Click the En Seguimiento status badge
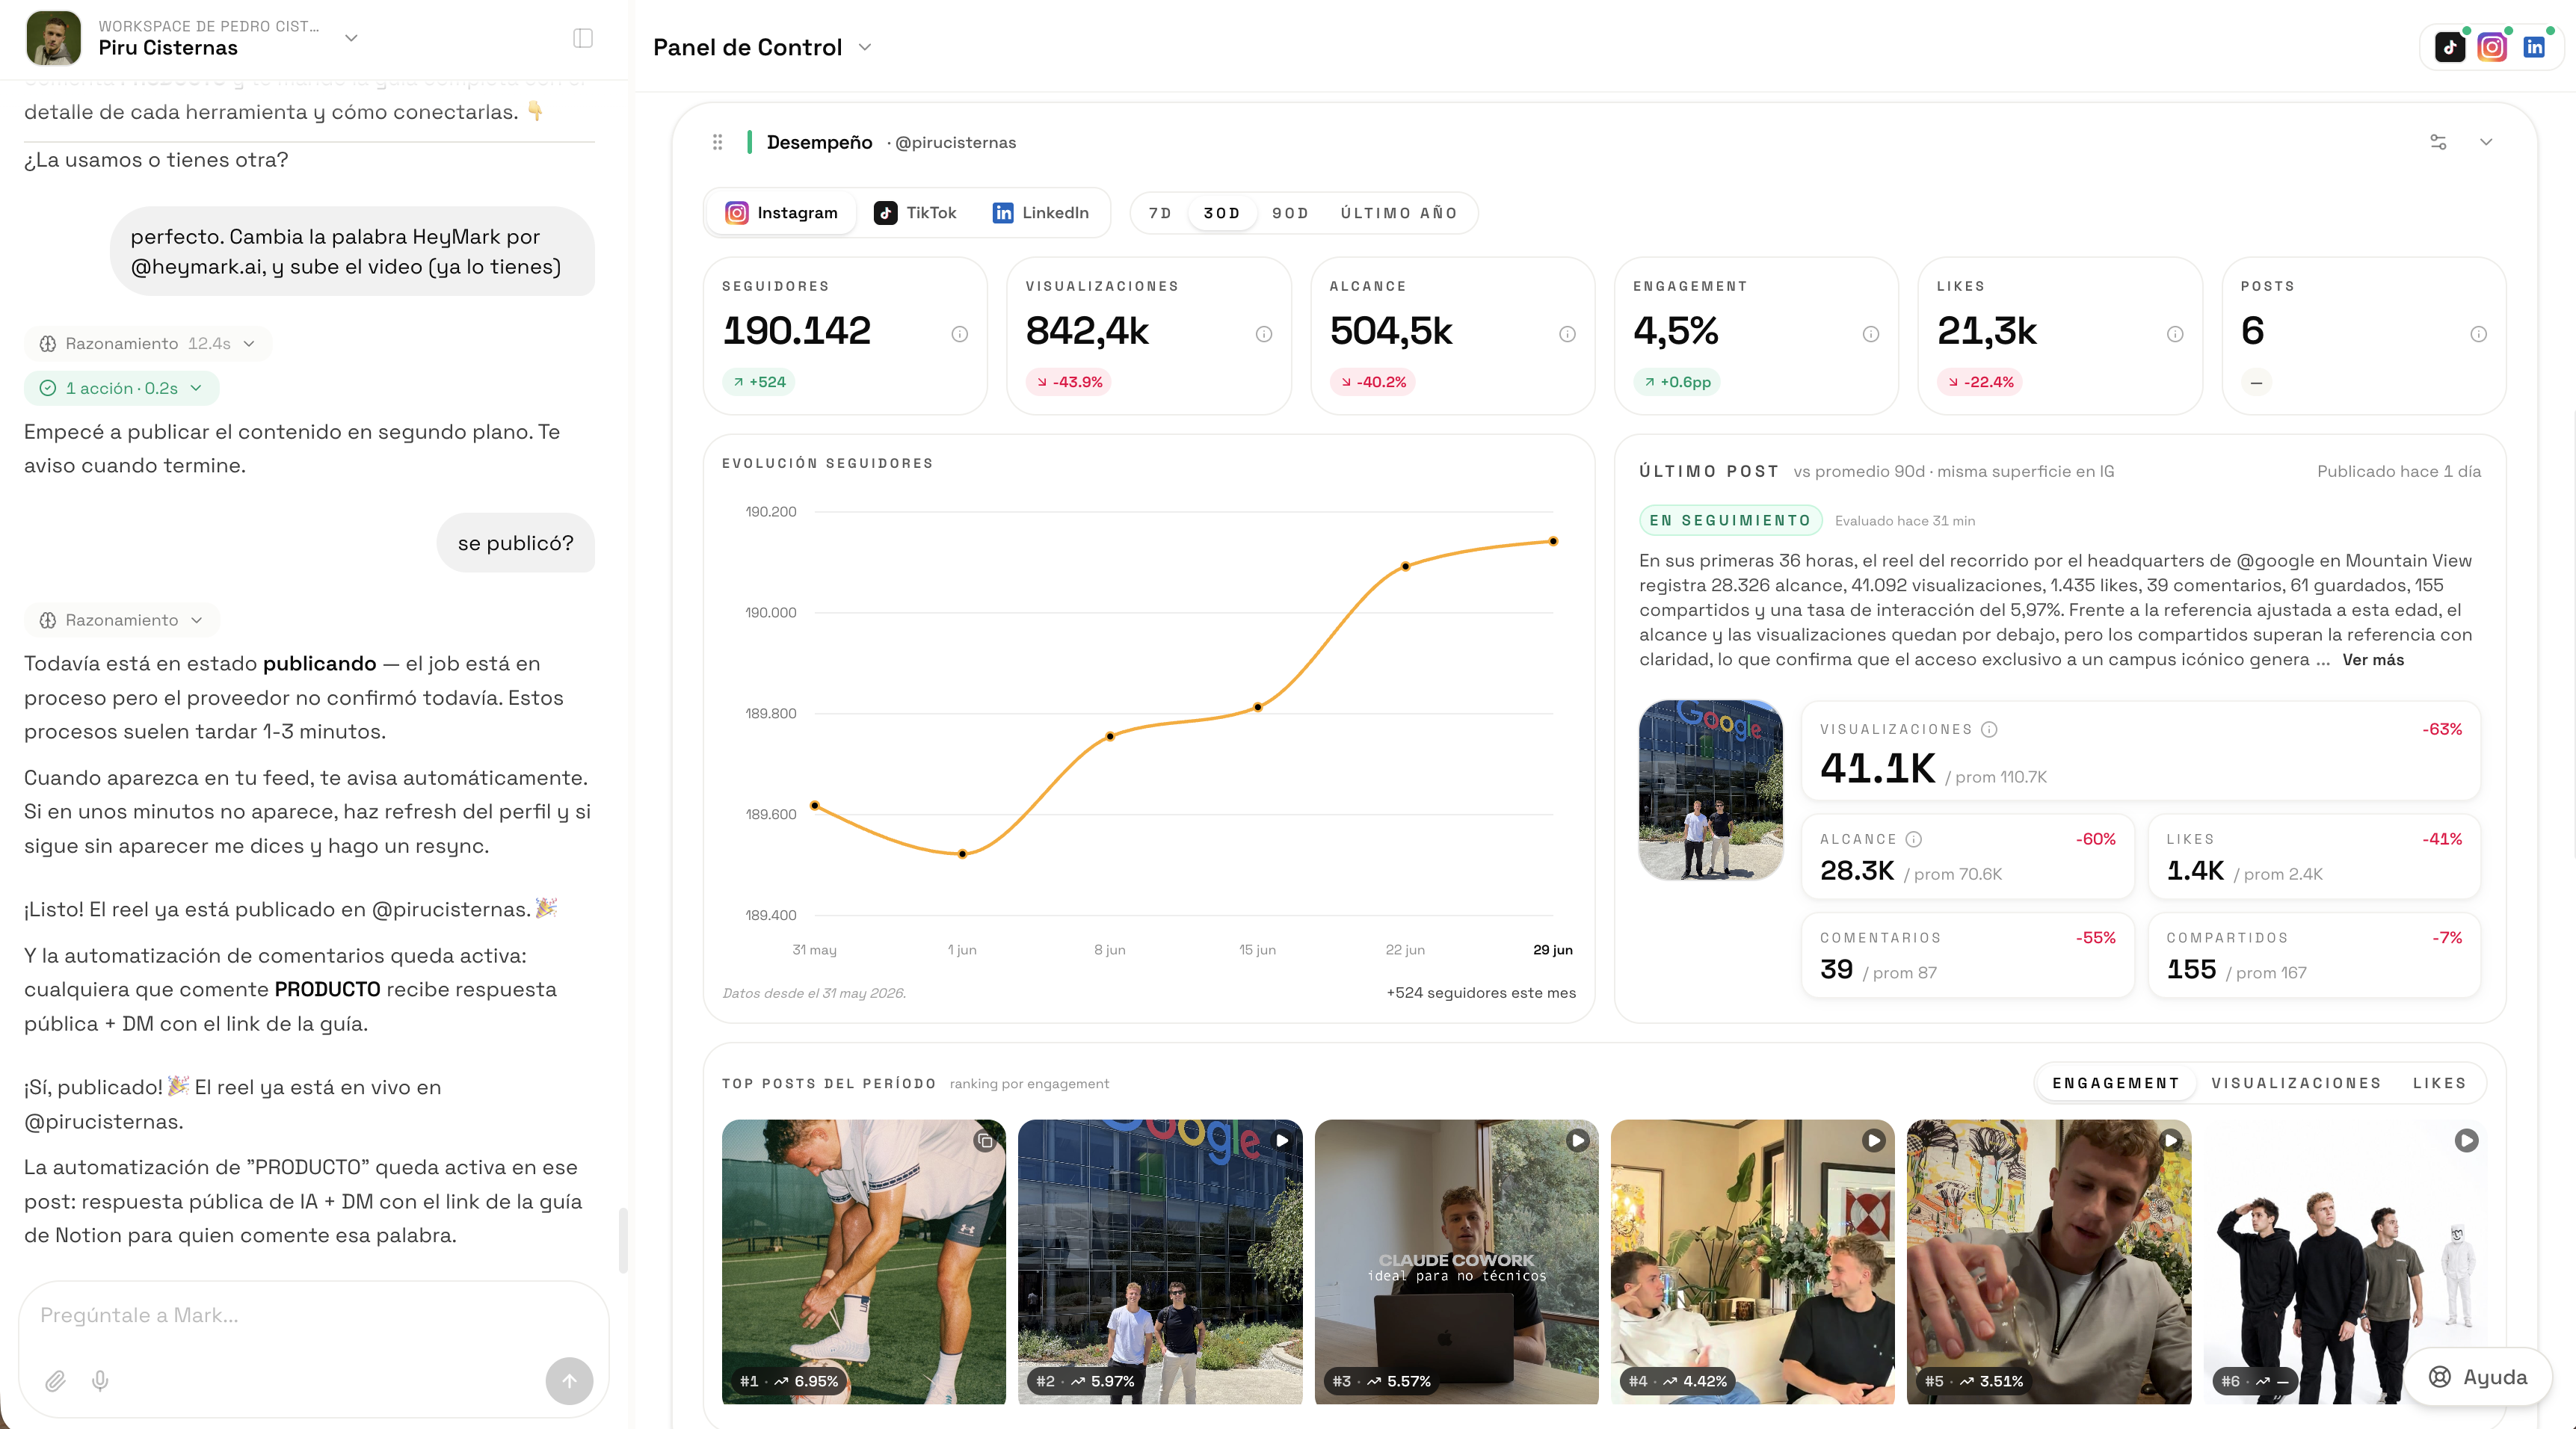This screenshot has width=2576, height=1429. (x=1730, y=520)
